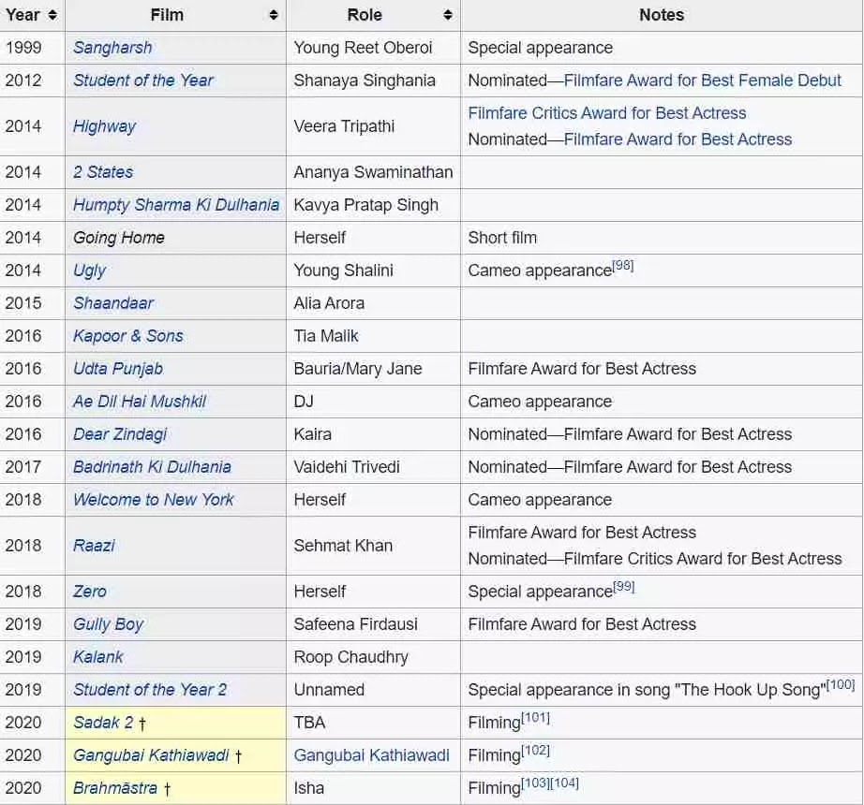Viewport: 864px width, 805px height.
Task: Open the Sadak 2 film link
Action: pos(103,723)
